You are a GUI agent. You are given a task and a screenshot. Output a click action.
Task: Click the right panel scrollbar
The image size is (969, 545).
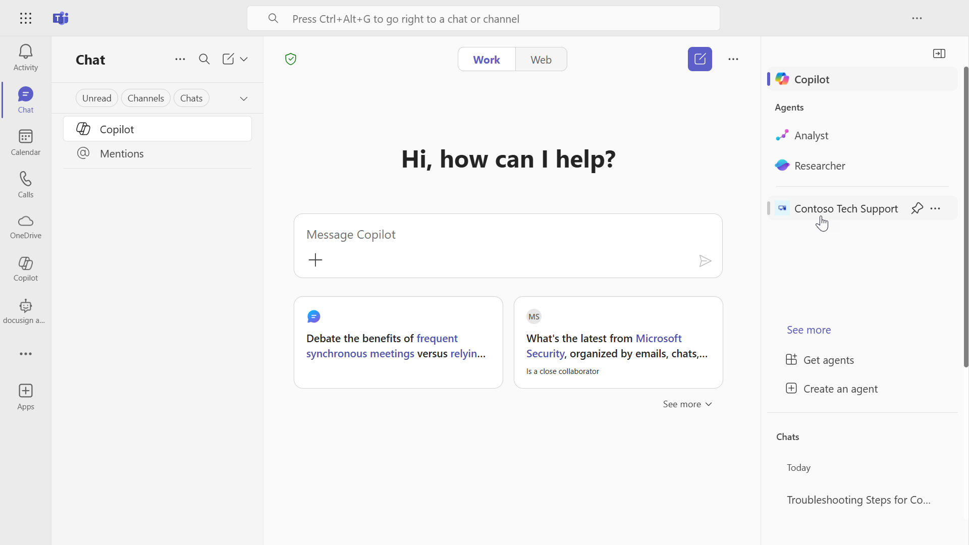pyautogui.click(x=966, y=217)
